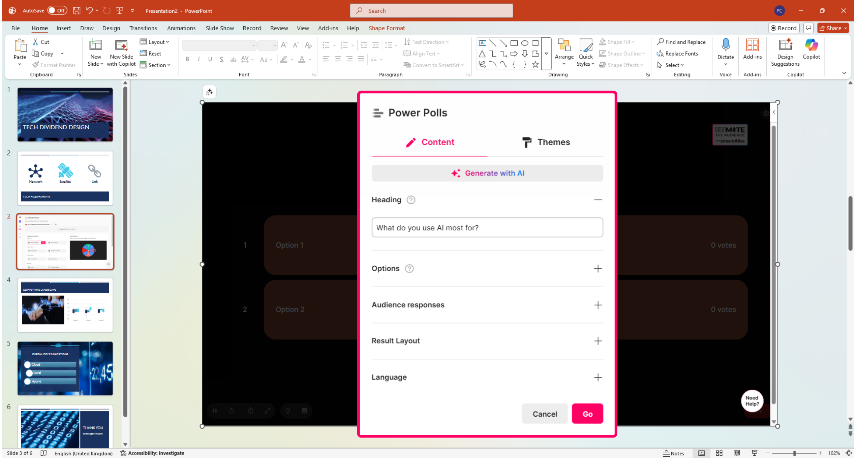Expand the Options section

[598, 269]
